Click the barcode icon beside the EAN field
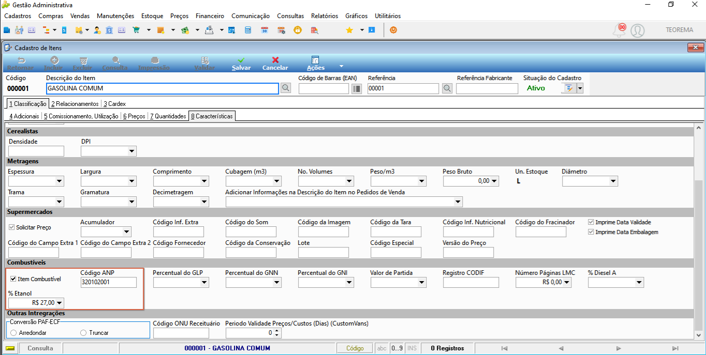706x355 pixels. click(x=356, y=88)
